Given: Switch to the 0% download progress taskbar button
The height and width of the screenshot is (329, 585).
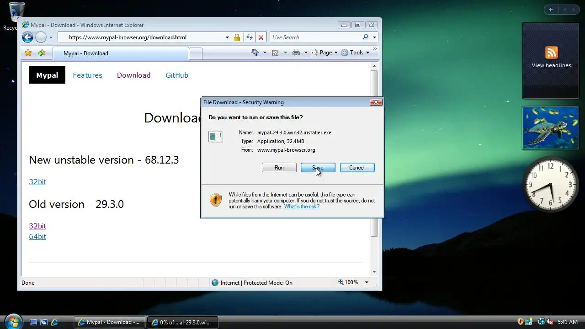Looking at the screenshot, I should pyautogui.click(x=183, y=322).
